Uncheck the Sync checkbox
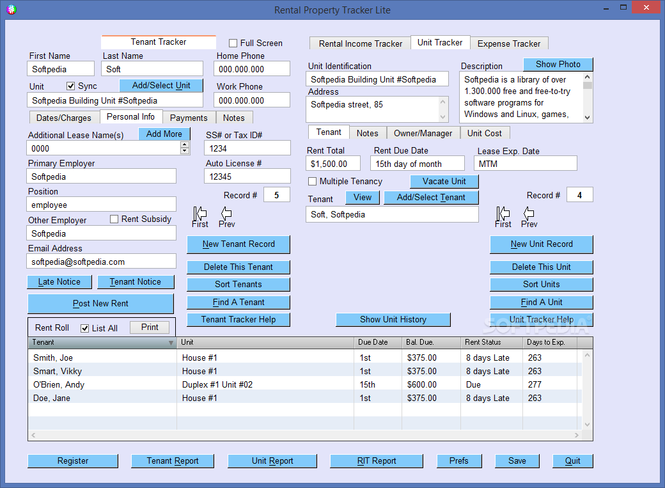 pos(71,86)
